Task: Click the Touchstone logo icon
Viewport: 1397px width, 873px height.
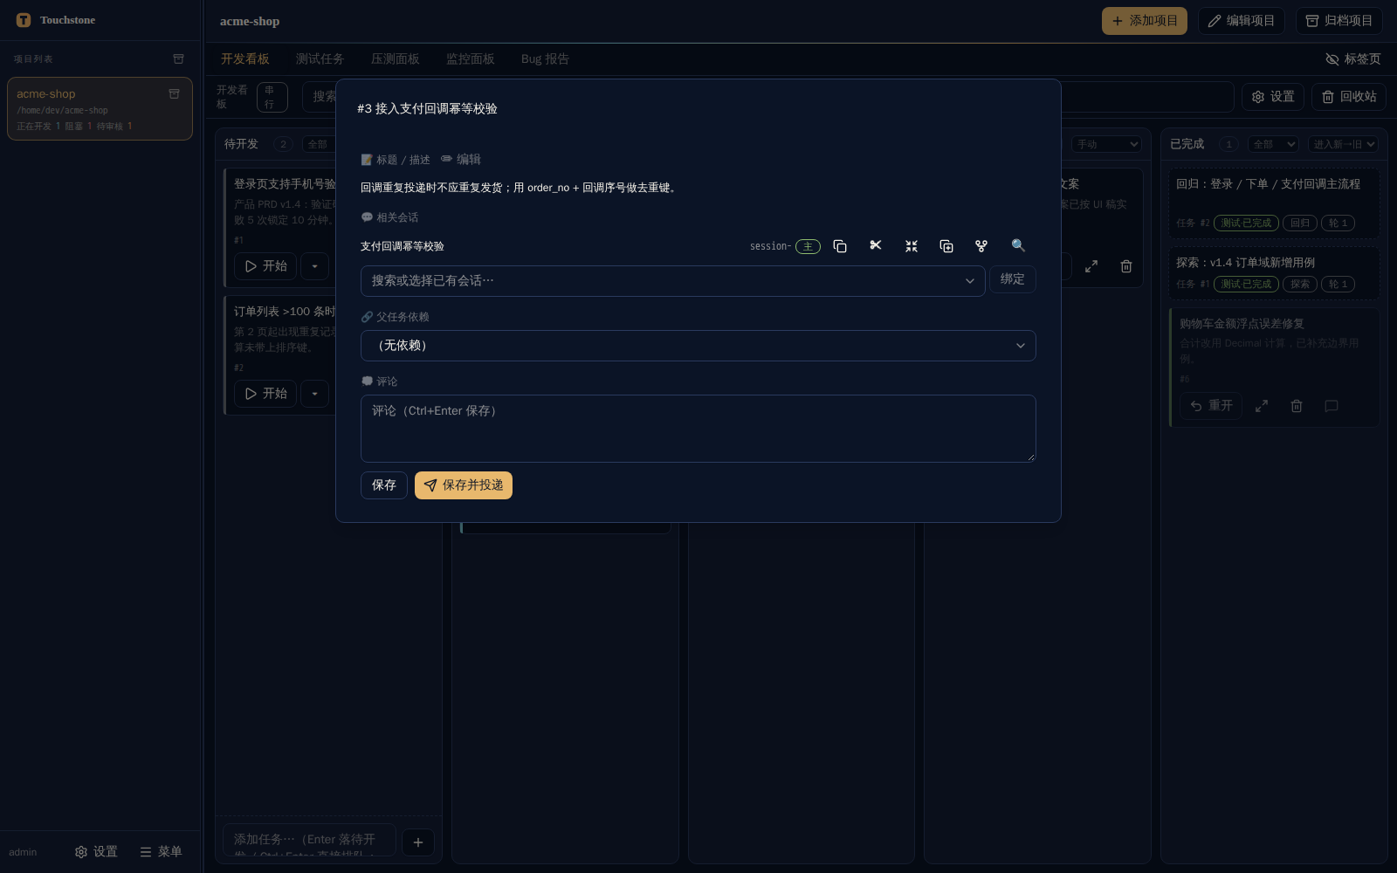Action: point(24,20)
